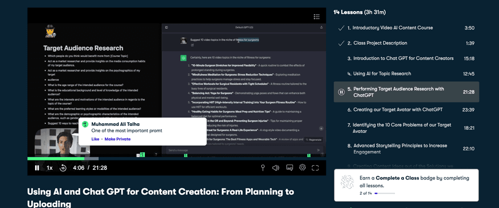Click the 21:28 duration of lesson 5
Screen dimensions: 499x208
(x=468, y=92)
